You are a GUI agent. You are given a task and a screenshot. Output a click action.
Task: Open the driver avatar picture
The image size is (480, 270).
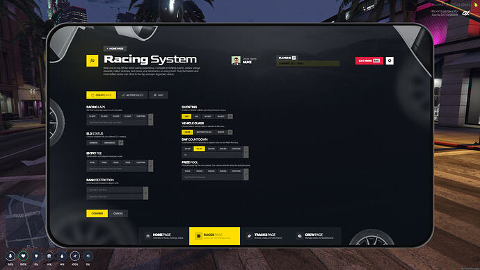pos(236,60)
